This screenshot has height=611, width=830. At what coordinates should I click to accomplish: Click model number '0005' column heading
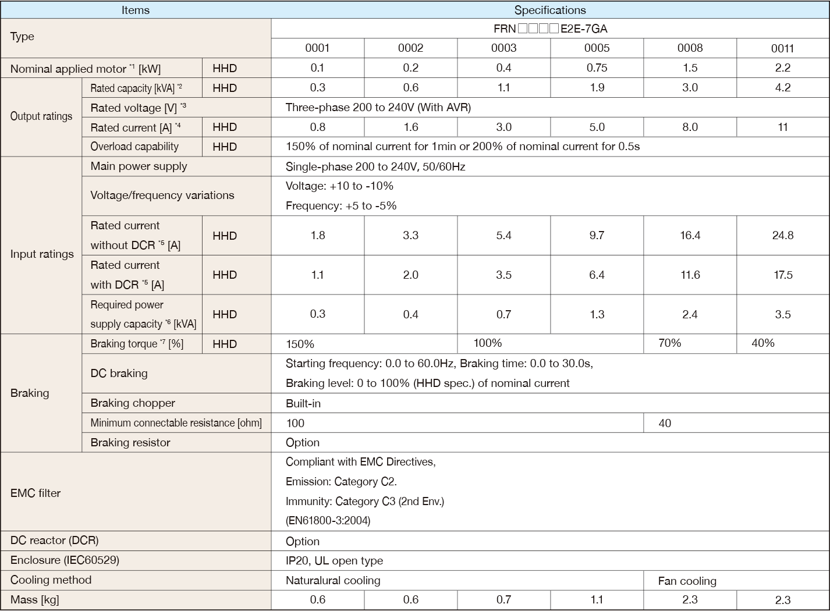[597, 48]
